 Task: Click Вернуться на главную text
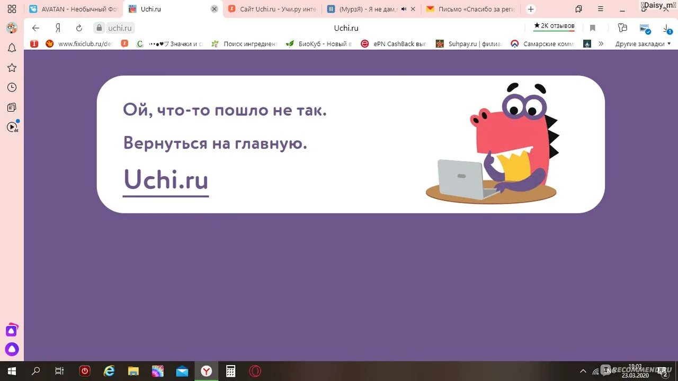click(x=215, y=143)
